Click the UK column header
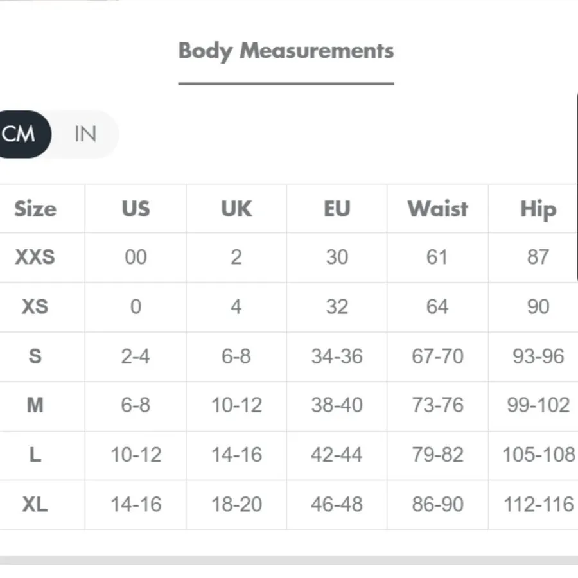The image size is (578, 578). 236,209
